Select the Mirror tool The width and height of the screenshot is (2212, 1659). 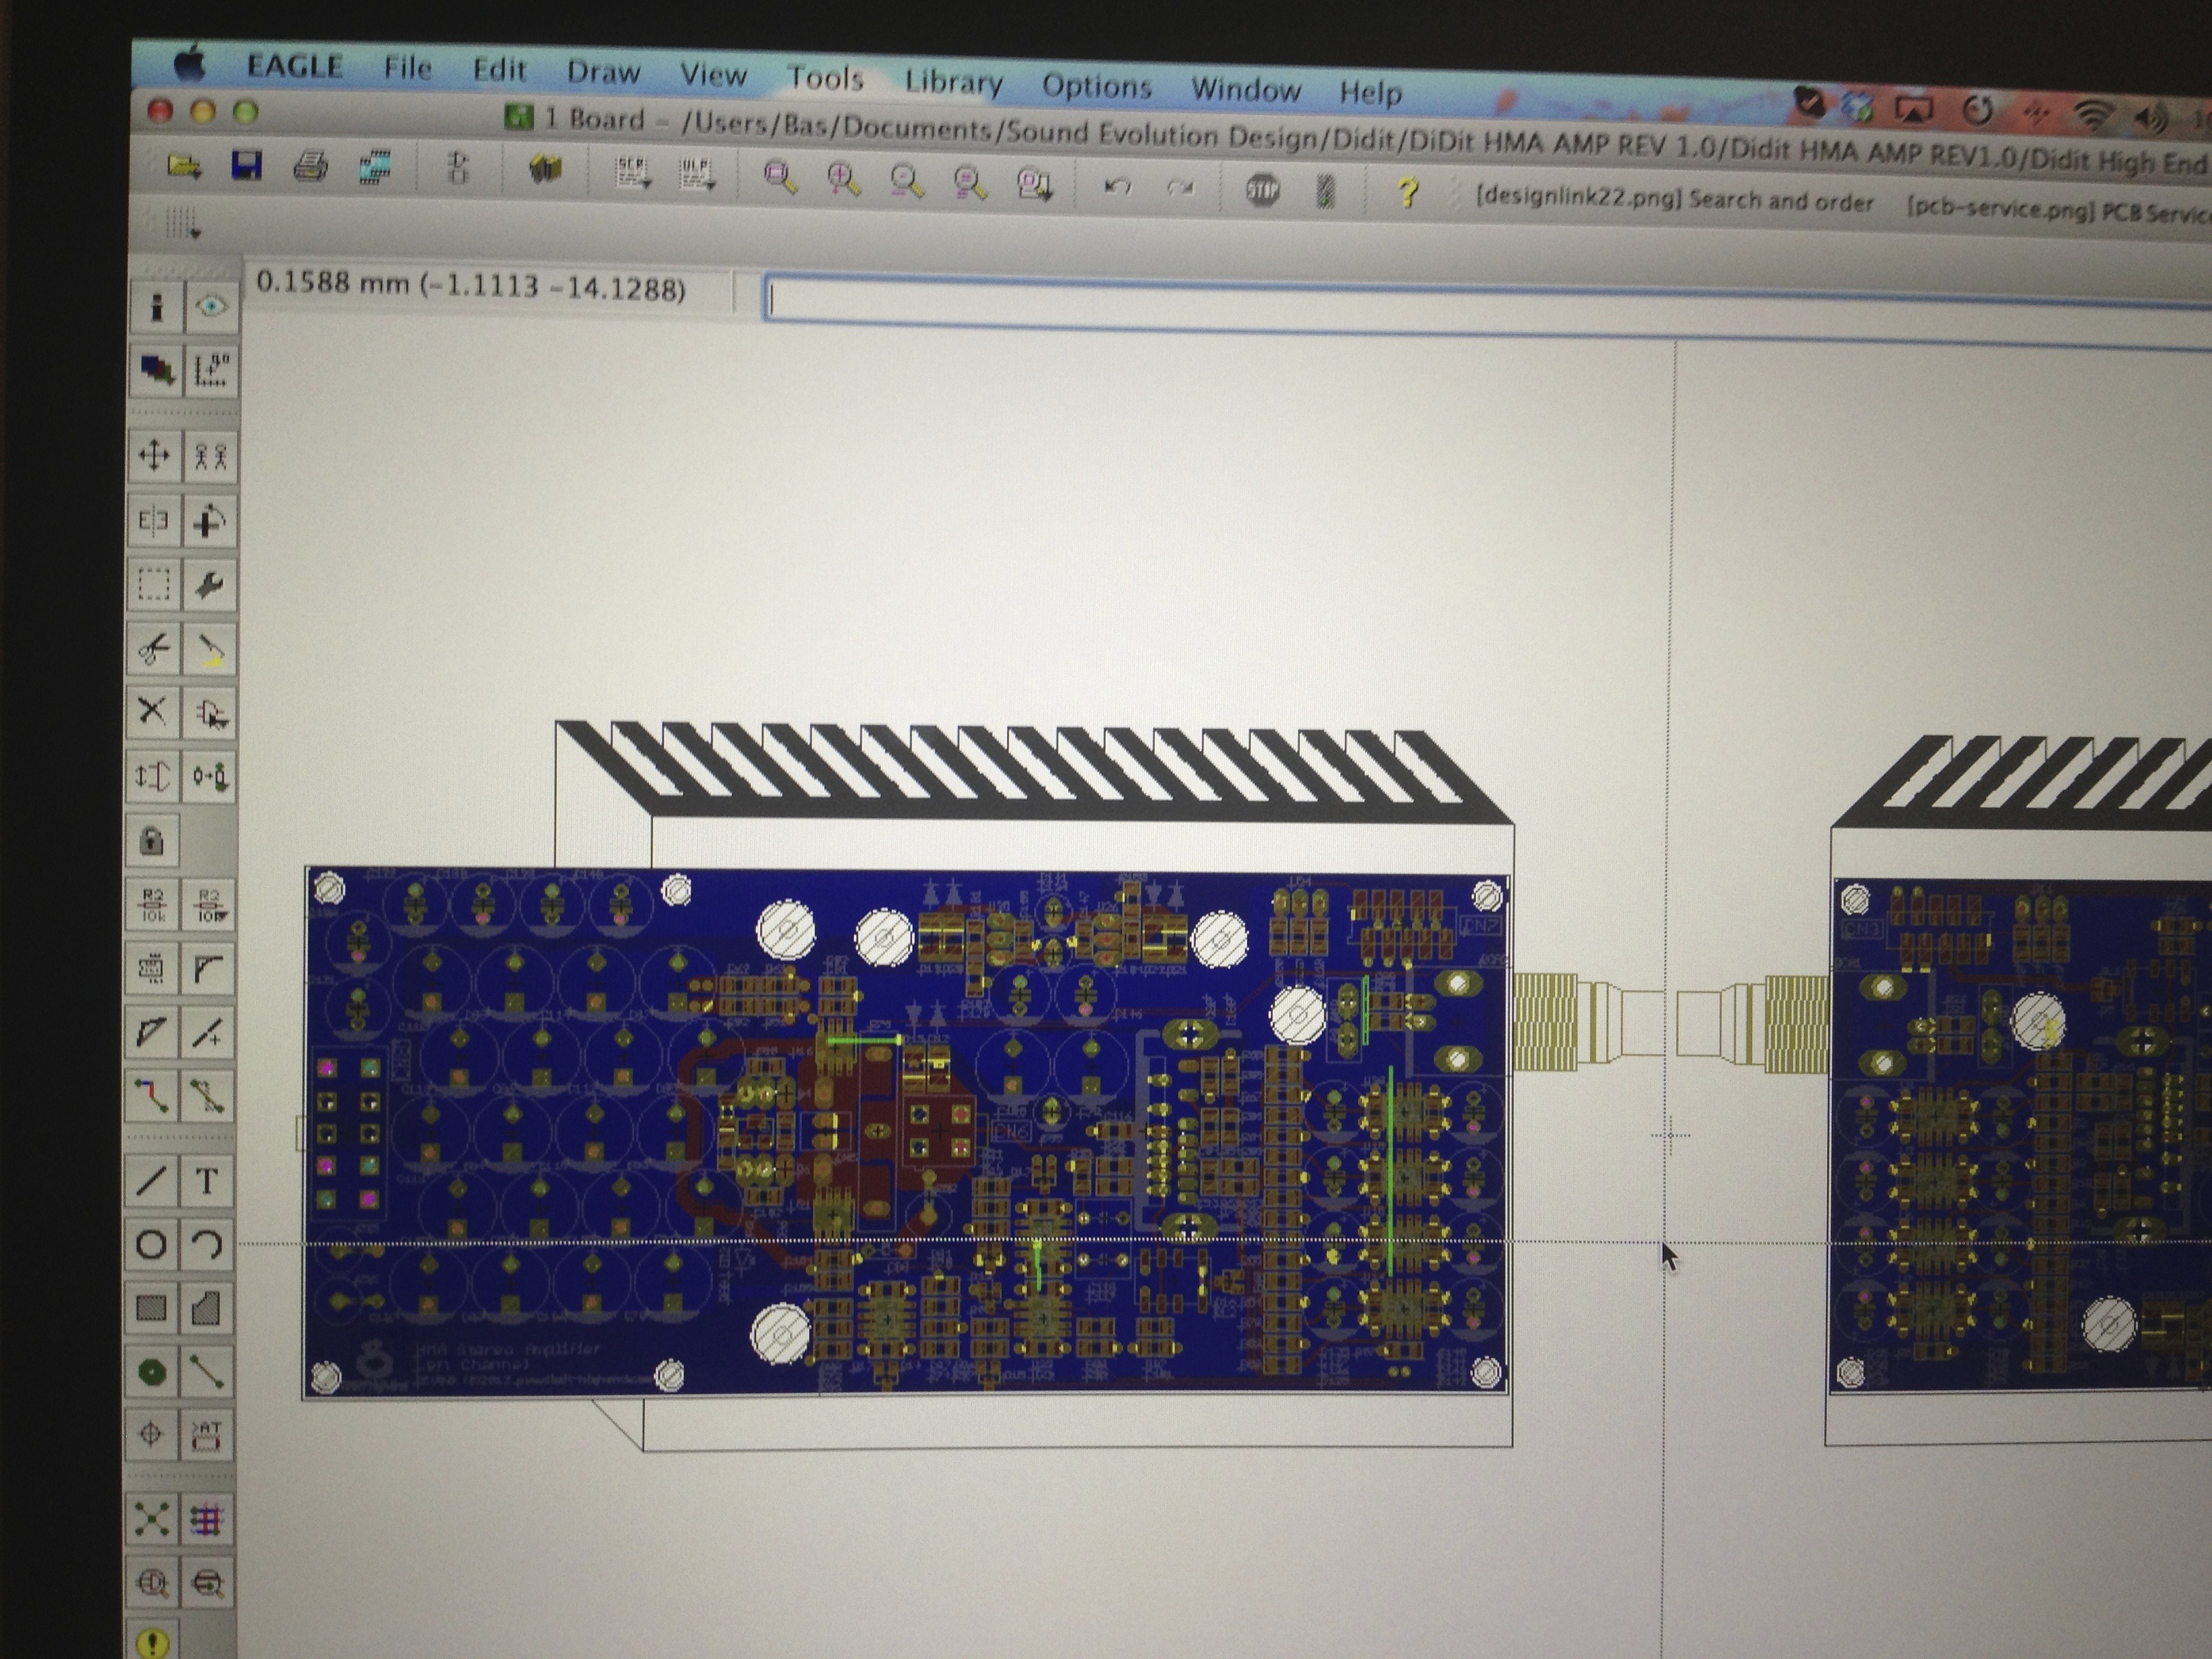(153, 520)
